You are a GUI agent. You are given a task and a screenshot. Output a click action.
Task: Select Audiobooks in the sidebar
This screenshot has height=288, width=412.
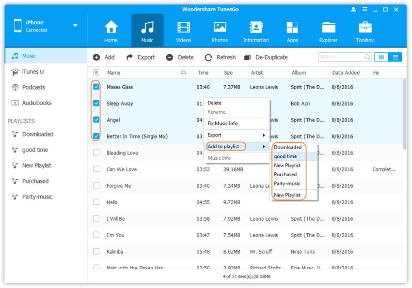(x=46, y=103)
